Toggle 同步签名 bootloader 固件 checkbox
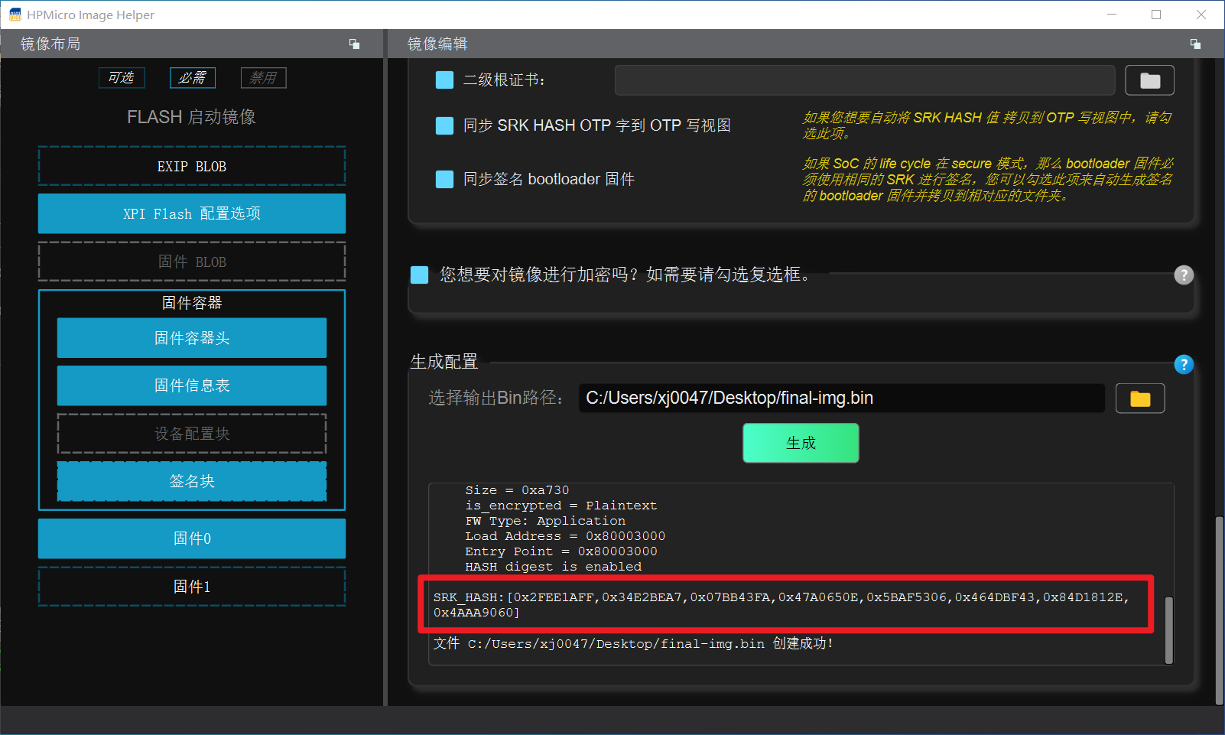1225x735 pixels. tap(444, 179)
